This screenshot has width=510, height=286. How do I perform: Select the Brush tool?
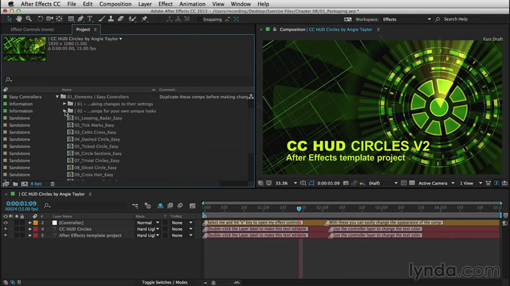coord(101,19)
